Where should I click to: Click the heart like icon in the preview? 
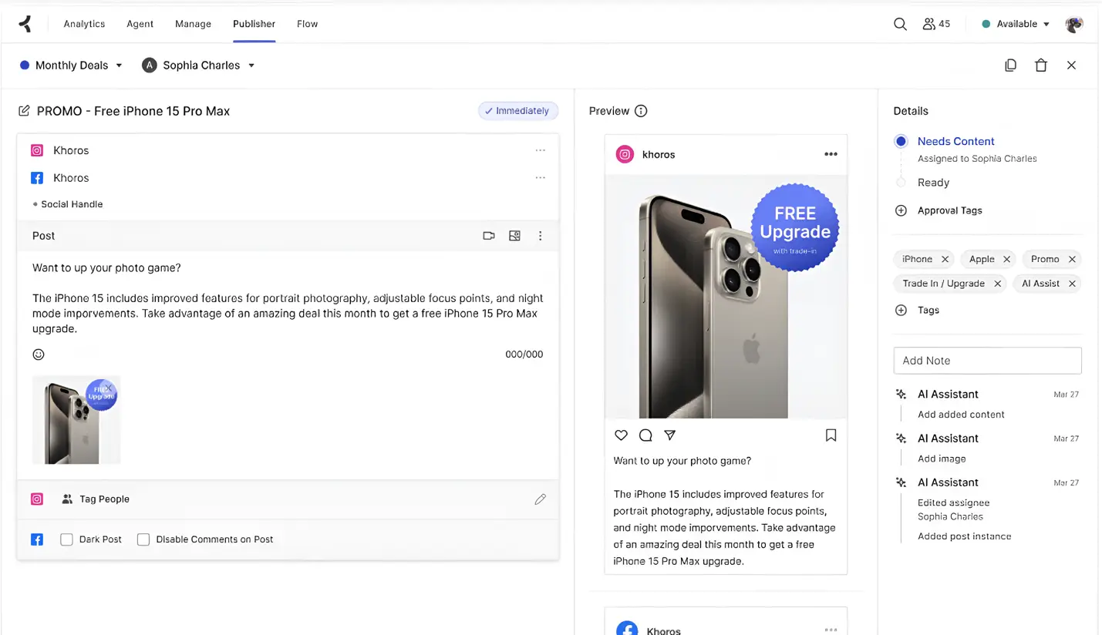tap(621, 435)
